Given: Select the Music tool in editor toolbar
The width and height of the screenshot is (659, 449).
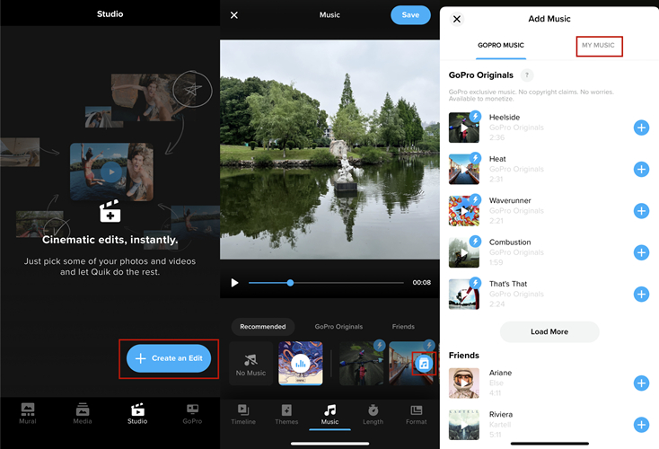Looking at the screenshot, I should click(329, 414).
